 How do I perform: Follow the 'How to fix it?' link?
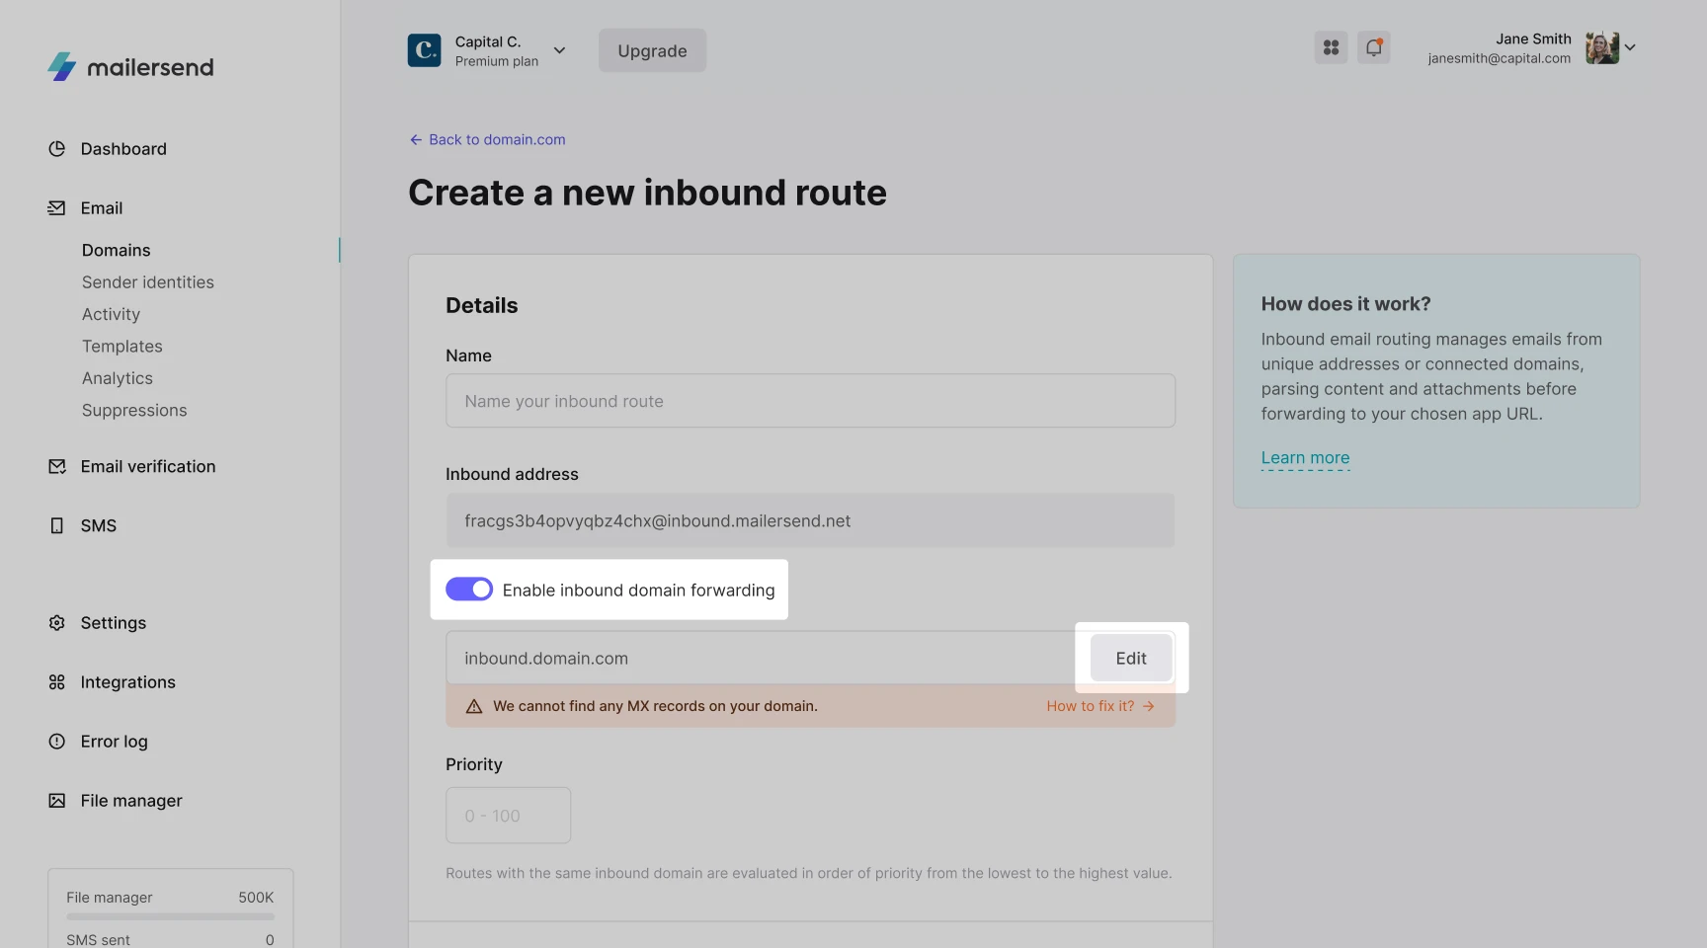[1099, 706]
